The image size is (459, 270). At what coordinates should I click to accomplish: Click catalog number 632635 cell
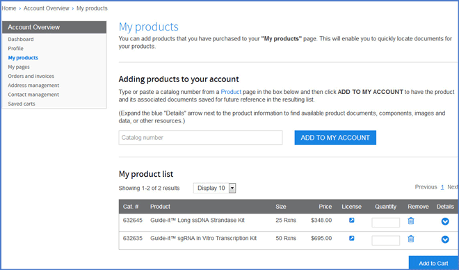click(x=133, y=238)
